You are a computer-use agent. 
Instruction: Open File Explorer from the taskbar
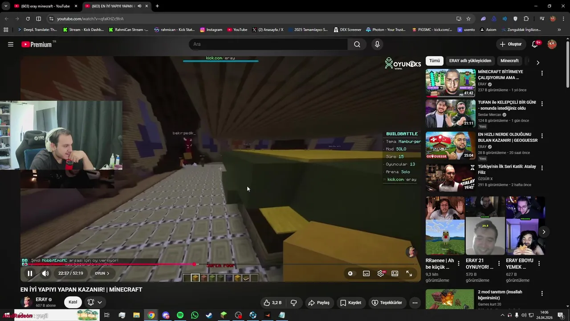tap(136, 315)
